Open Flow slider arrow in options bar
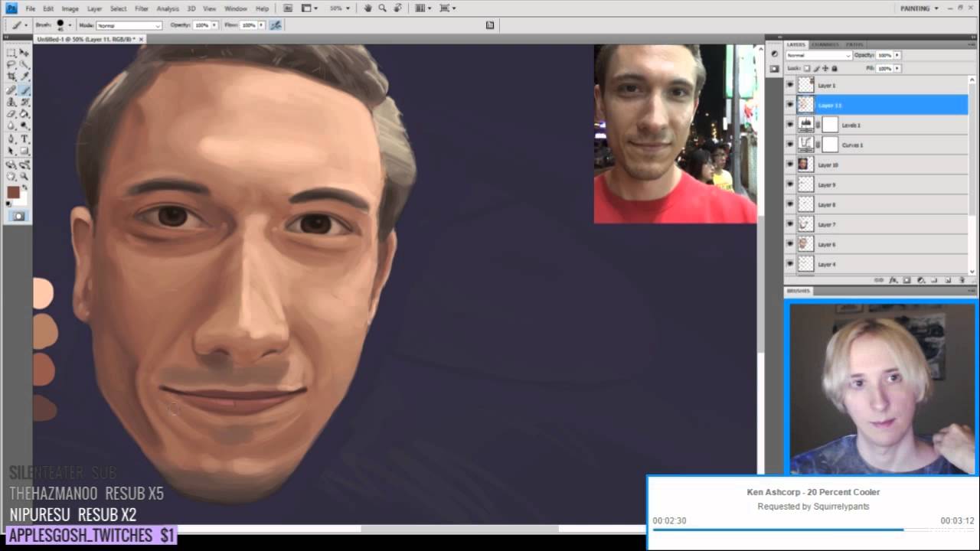This screenshot has height=551, width=980. [260, 25]
